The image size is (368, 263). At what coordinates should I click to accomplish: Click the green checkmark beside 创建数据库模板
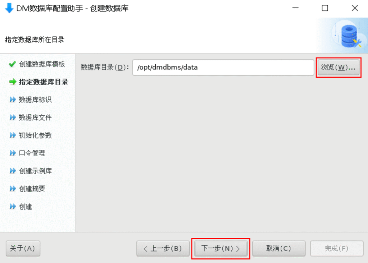(12, 64)
